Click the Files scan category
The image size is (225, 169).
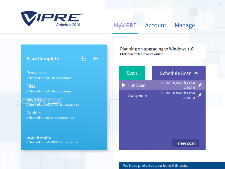pos(31,86)
